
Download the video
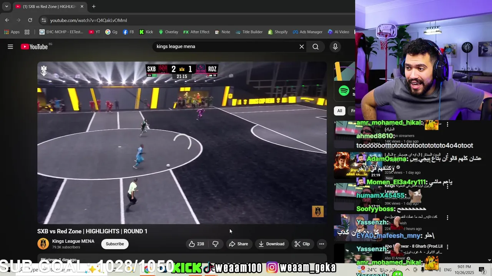(271, 244)
